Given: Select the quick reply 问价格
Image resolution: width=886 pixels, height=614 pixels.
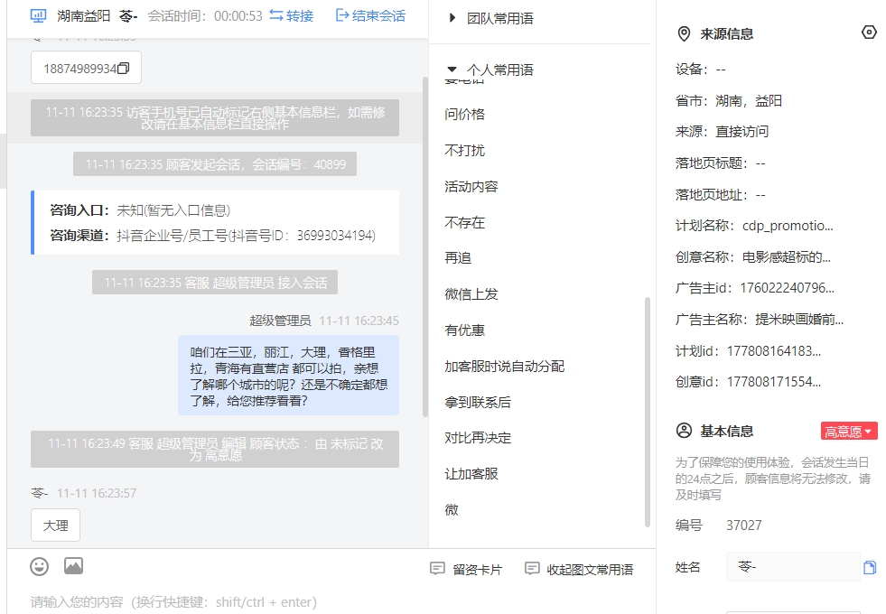Looking at the screenshot, I should [464, 114].
